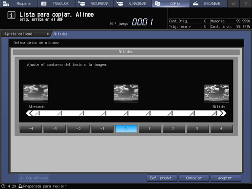
Task: Set sharpness level to 1
Action: click(150, 129)
